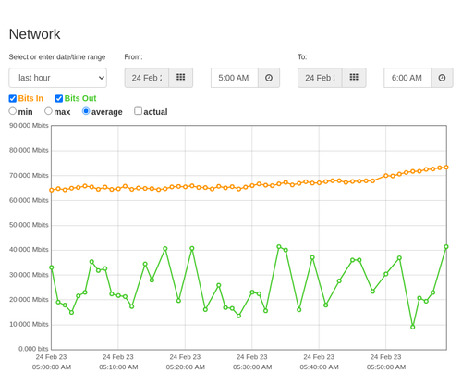Click the lowest green Bits Out data point
The height and width of the screenshot is (373, 462).
[x=413, y=327]
